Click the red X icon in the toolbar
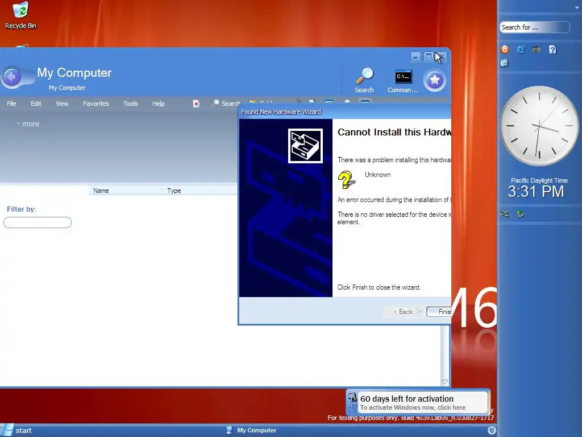 pos(196,104)
